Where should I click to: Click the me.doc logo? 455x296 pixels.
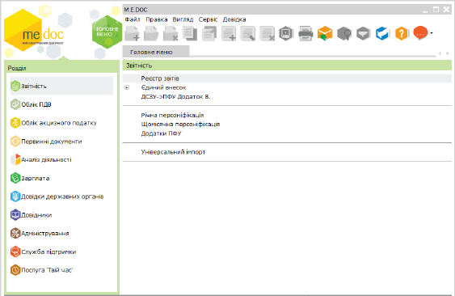click(34, 31)
